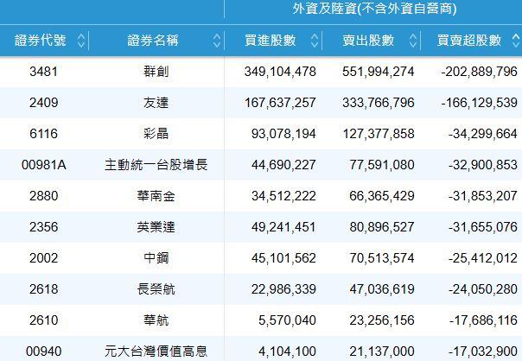
Task: Click buy volume 349,104,478
Action: [280, 72]
